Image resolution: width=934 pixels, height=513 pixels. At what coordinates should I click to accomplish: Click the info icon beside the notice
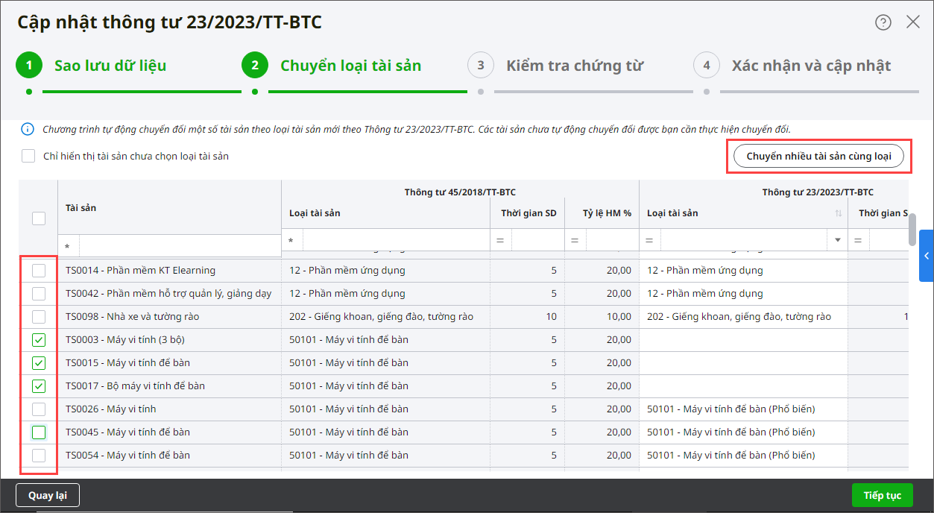point(28,129)
